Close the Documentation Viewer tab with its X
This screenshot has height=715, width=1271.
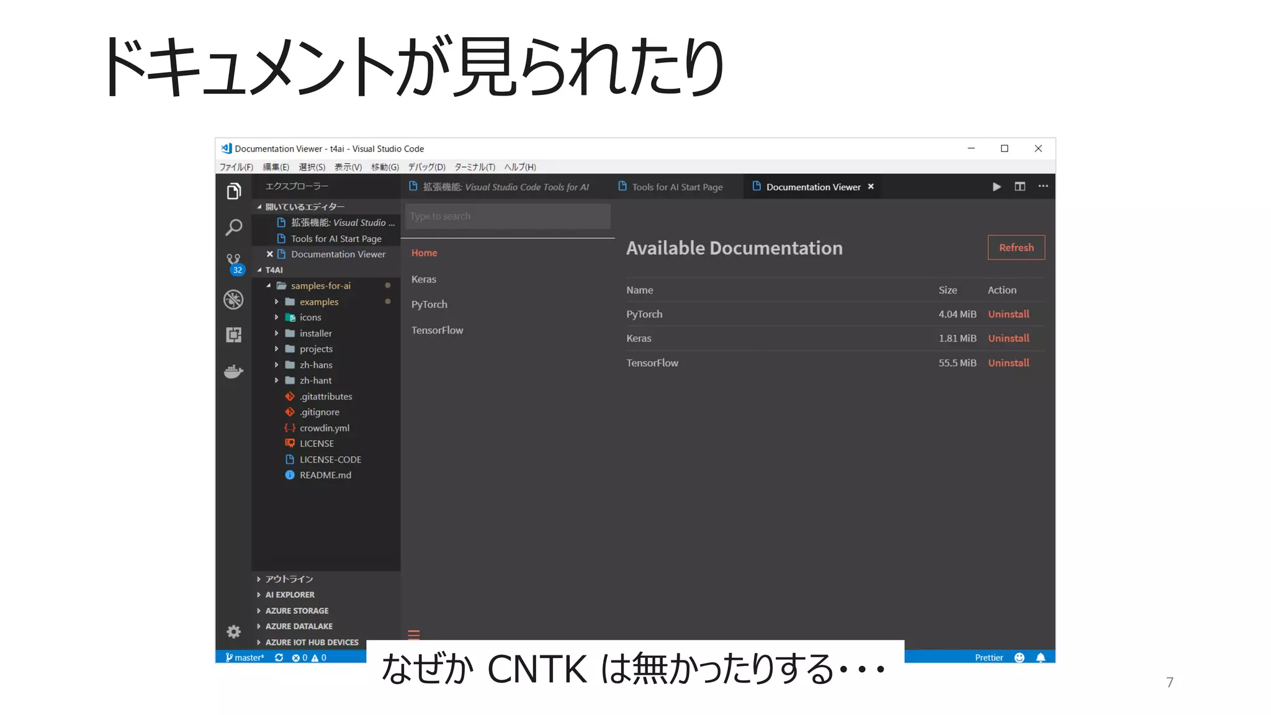click(x=871, y=187)
